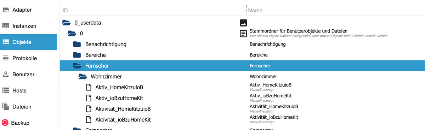Click the document icon in Stammordner row
The image size is (425, 130).
click(x=243, y=34)
